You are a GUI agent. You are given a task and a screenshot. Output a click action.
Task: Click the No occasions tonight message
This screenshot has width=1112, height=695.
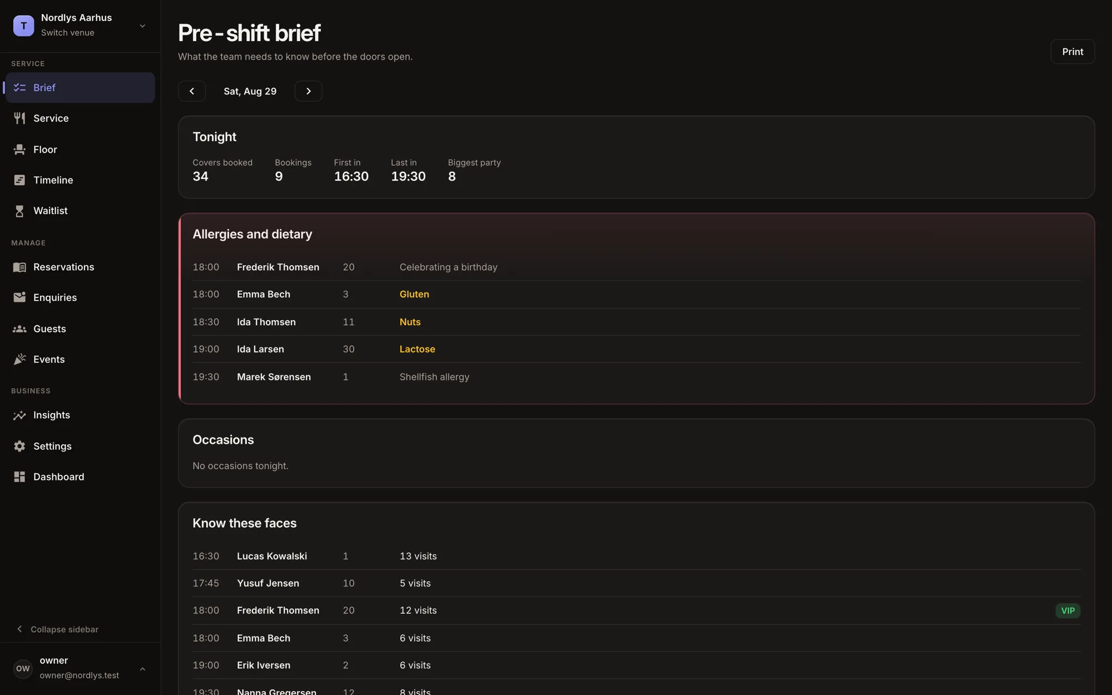pyautogui.click(x=240, y=466)
